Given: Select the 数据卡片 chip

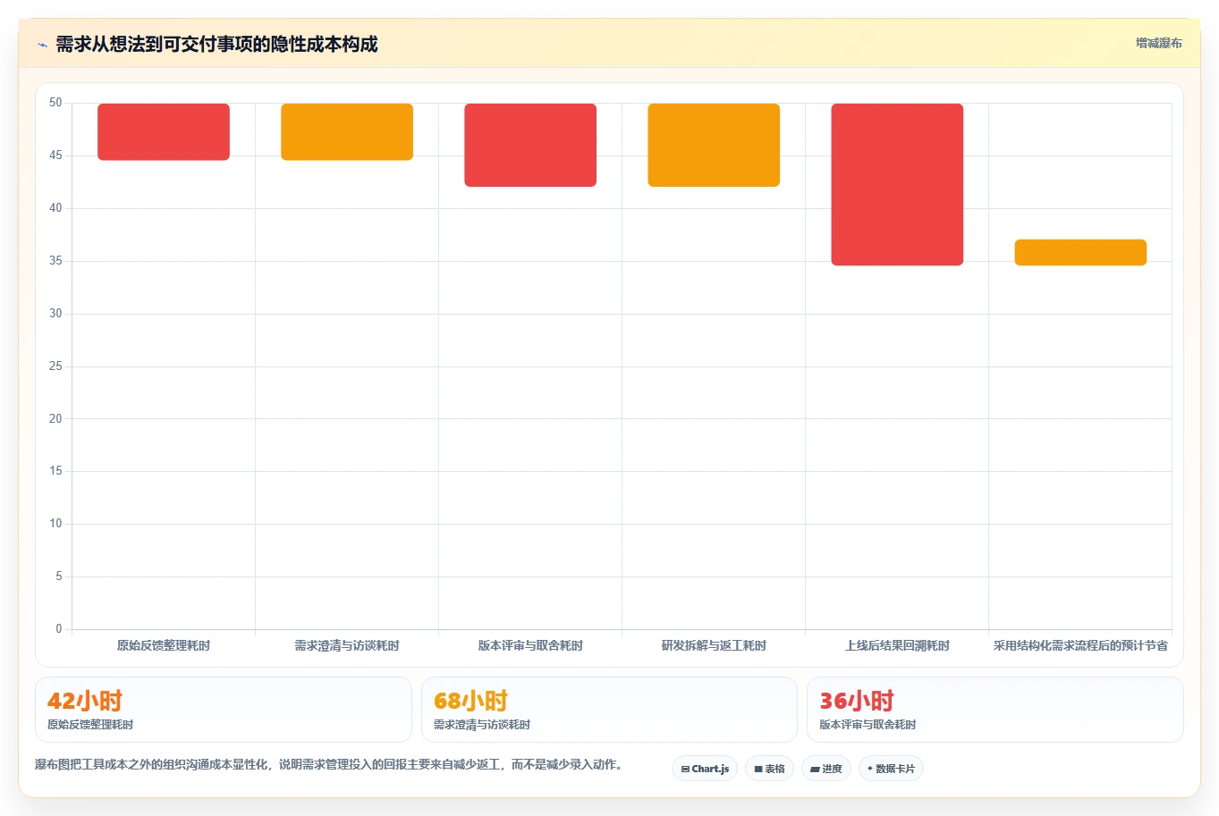Looking at the screenshot, I should coord(891,769).
